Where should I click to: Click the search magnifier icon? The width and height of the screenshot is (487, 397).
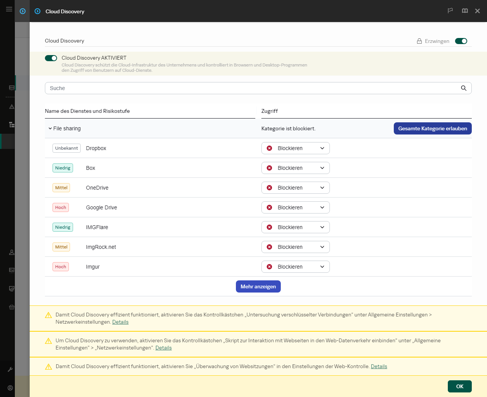[463, 88]
